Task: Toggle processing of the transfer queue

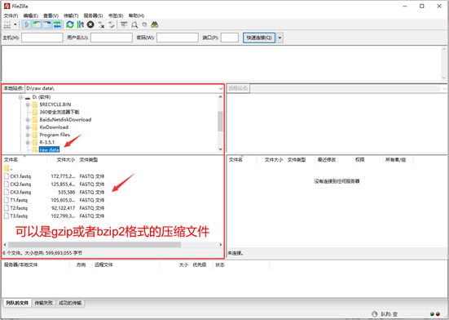Action: (x=81, y=24)
